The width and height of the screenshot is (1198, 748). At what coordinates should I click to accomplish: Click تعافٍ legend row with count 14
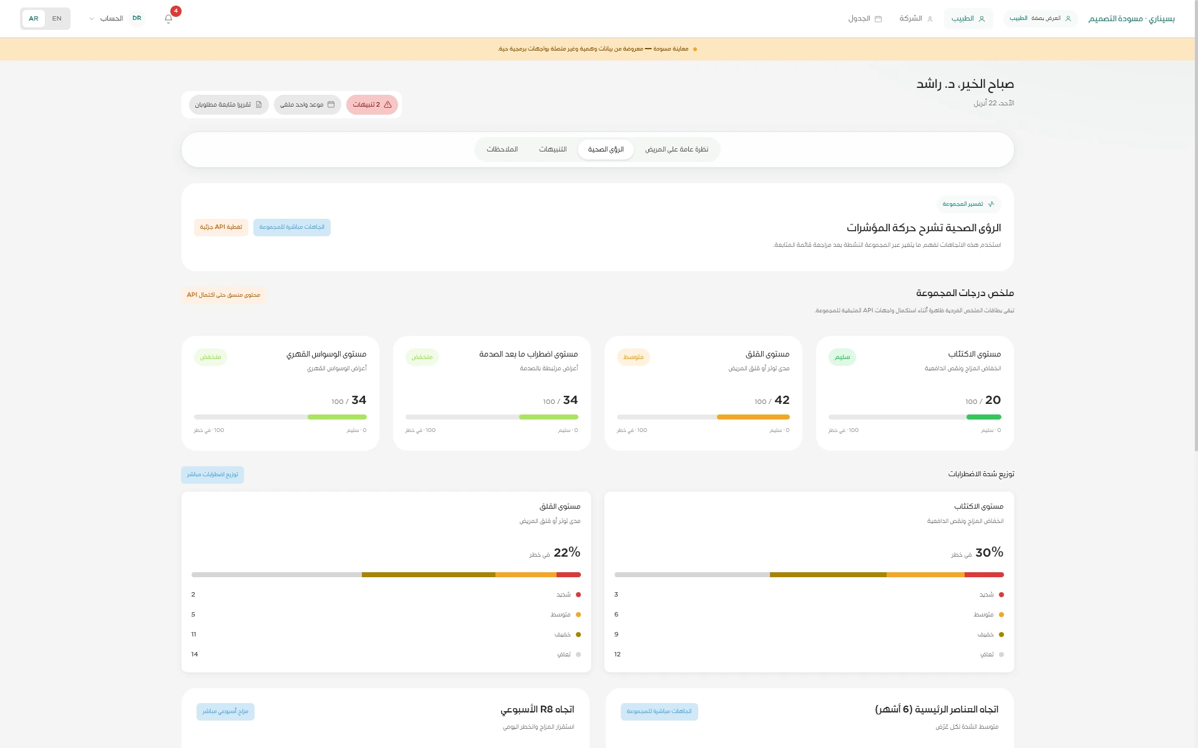pos(386,654)
